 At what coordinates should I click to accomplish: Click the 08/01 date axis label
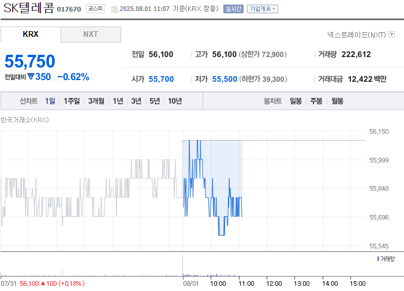click(191, 284)
